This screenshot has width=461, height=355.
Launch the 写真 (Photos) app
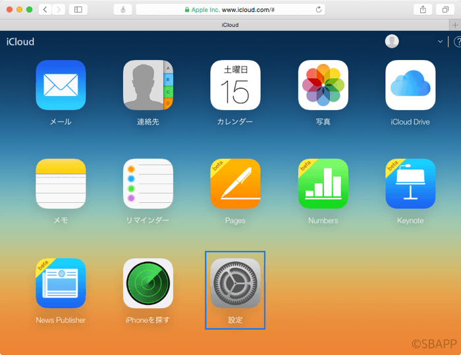323,85
